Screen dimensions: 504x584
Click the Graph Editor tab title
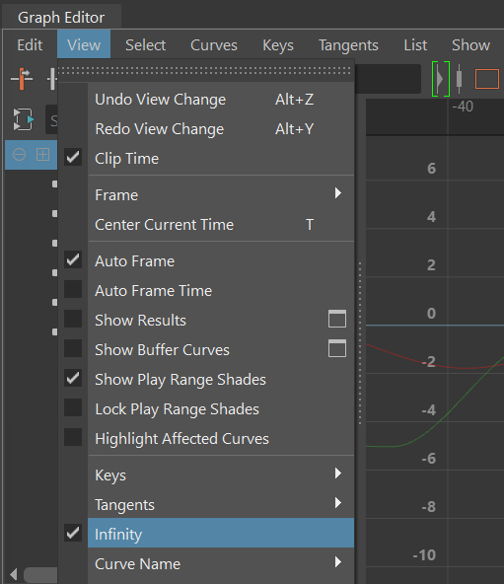point(61,18)
